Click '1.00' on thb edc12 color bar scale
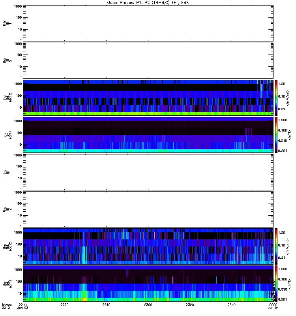296x316 pixels. coord(281,84)
